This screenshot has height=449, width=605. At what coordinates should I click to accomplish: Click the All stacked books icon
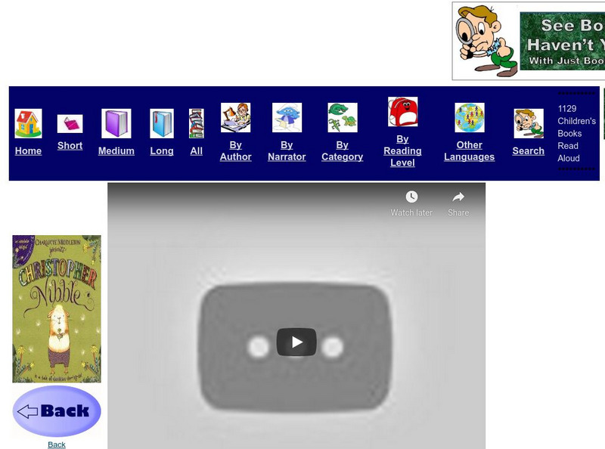coord(197,123)
